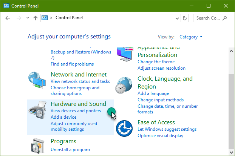This screenshot has width=235, height=156.
Task: Click Optimize visual display
Action: pyautogui.click(x=160, y=136)
